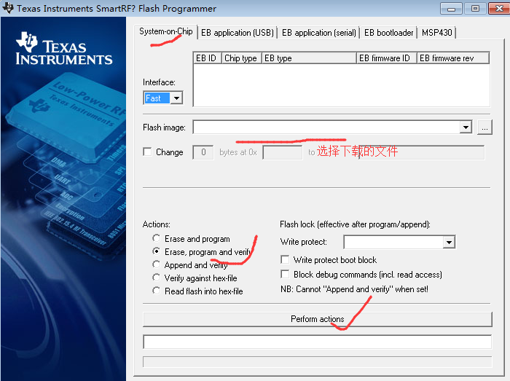
Task: Click the Chip type column header
Action: click(242, 58)
